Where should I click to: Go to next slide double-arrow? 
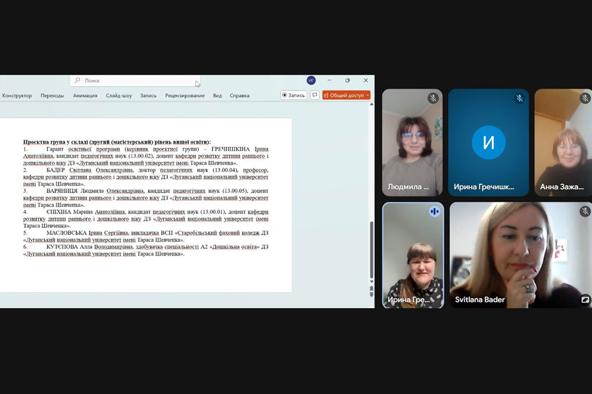[x=372, y=294]
